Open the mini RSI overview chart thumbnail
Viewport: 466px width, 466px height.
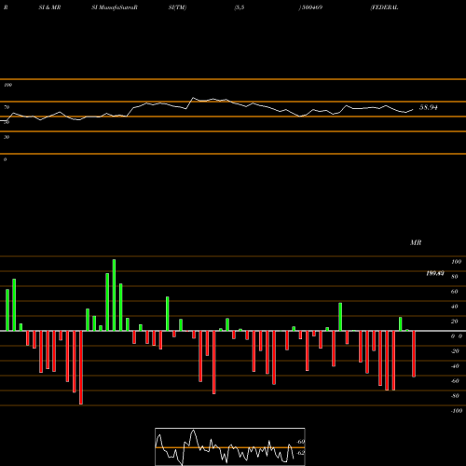pos(230,446)
